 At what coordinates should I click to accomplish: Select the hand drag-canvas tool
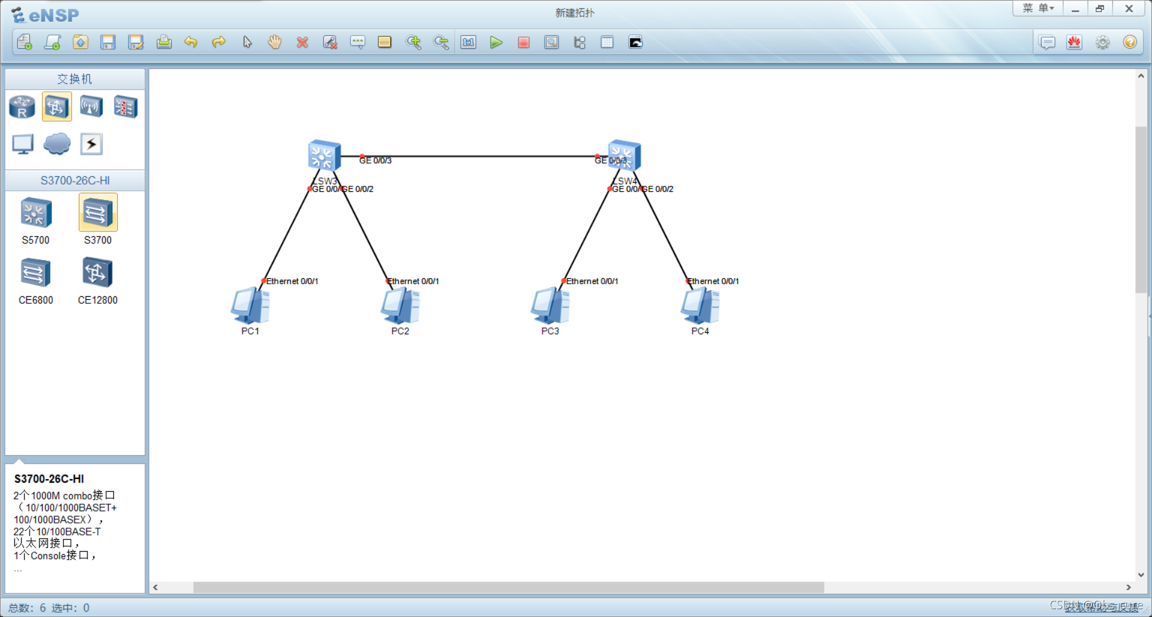click(275, 42)
